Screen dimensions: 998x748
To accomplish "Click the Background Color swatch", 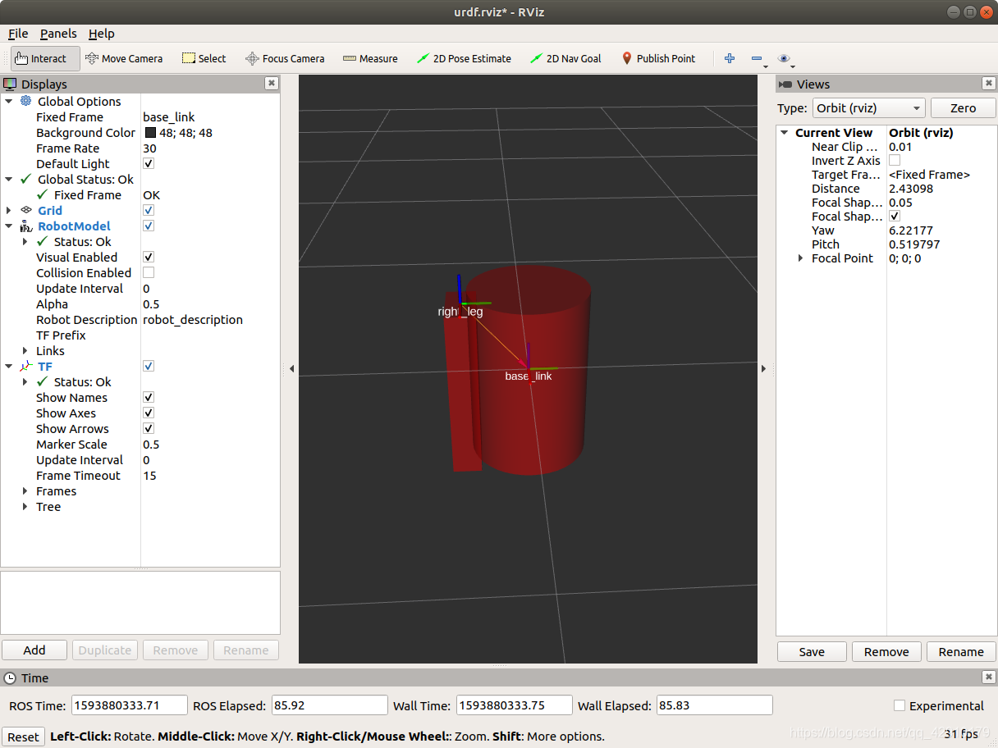I will click(x=151, y=132).
